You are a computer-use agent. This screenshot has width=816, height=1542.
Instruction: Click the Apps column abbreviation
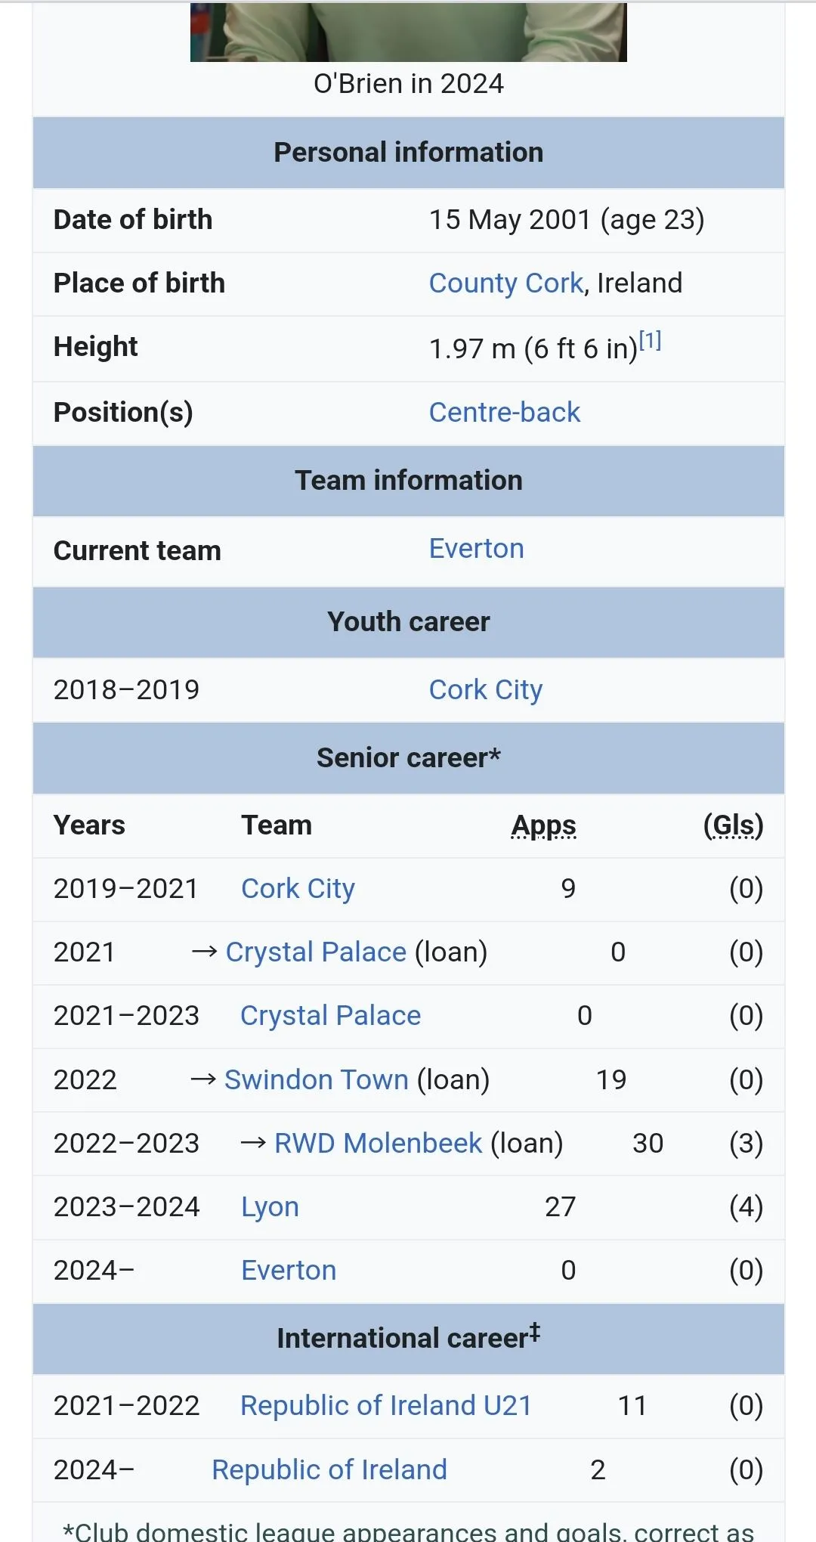(x=543, y=825)
